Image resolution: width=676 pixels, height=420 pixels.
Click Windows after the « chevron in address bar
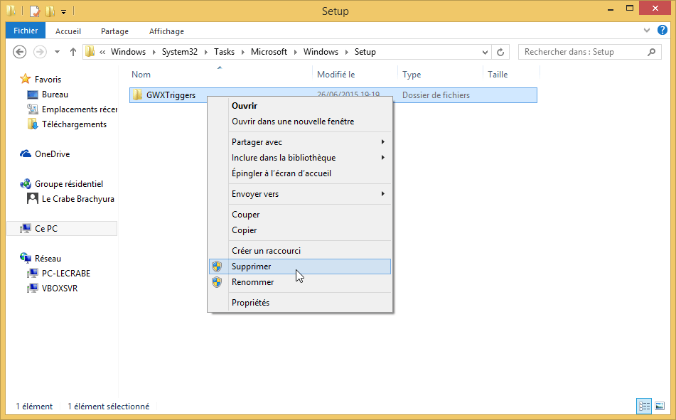tap(129, 52)
